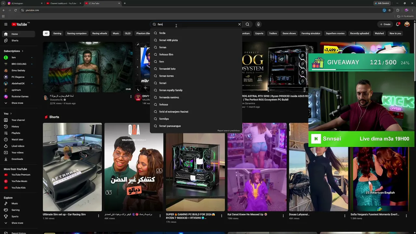Viewport: 416px width, 234px height.
Task: Open YouTube Kids
Action: coord(19,188)
